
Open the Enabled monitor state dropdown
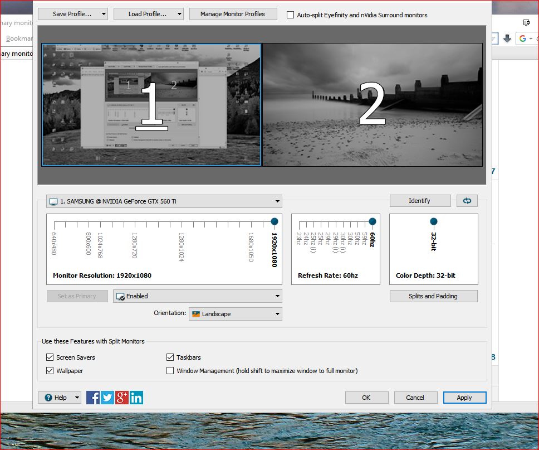click(x=197, y=296)
